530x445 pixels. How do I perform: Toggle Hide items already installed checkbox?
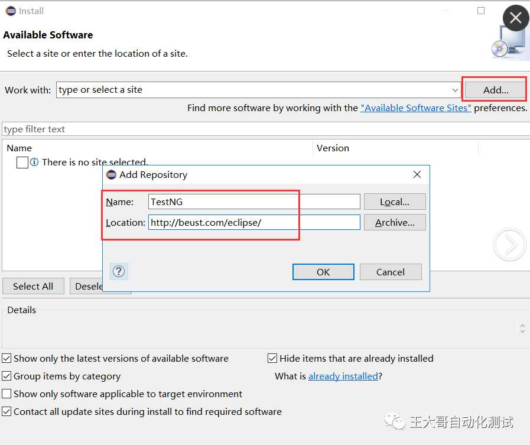point(272,358)
